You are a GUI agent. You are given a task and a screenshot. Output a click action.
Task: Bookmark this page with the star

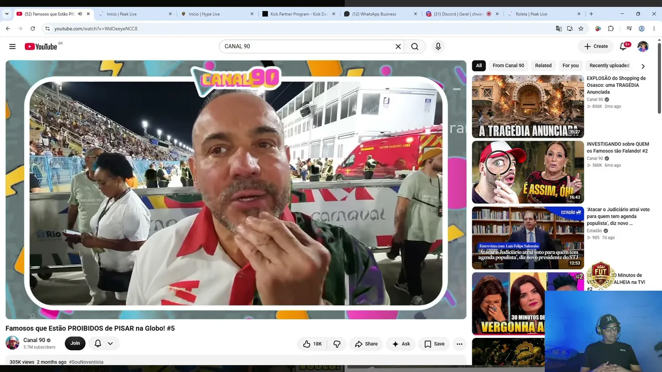(581, 28)
